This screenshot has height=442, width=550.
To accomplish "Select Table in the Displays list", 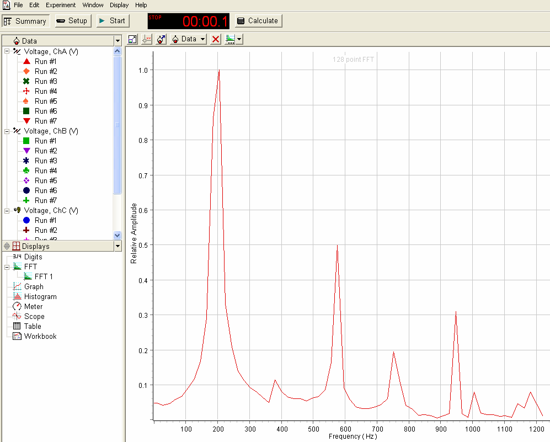I will click(x=33, y=326).
